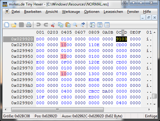The image size is (160, 121).
Task: Click bytes ED00 in row 0x0299C0
Action: [x=94, y=97]
